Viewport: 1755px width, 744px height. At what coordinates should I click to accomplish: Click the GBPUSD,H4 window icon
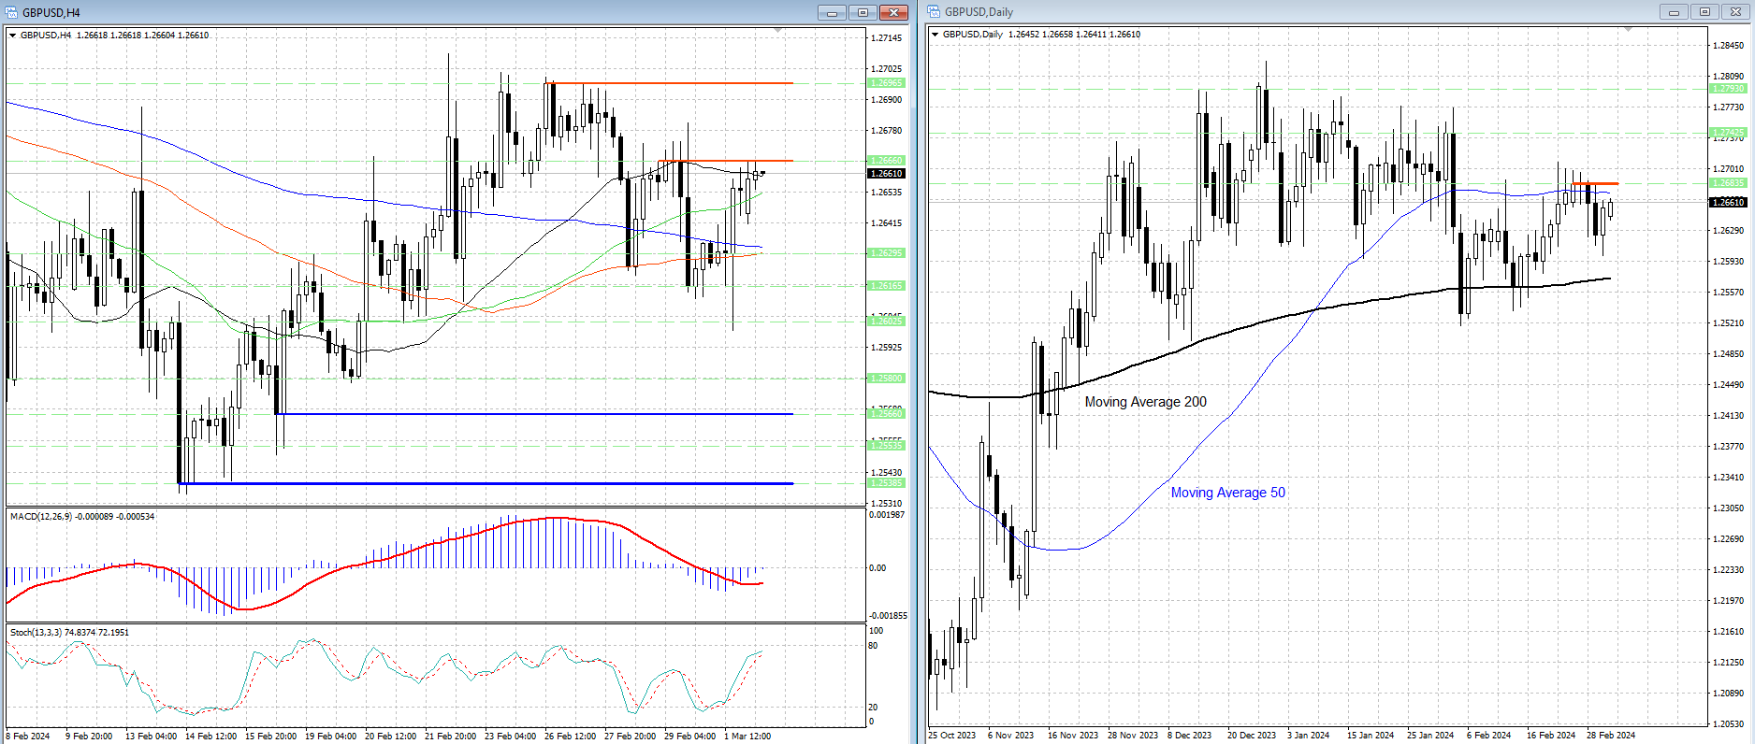pyautogui.click(x=12, y=12)
